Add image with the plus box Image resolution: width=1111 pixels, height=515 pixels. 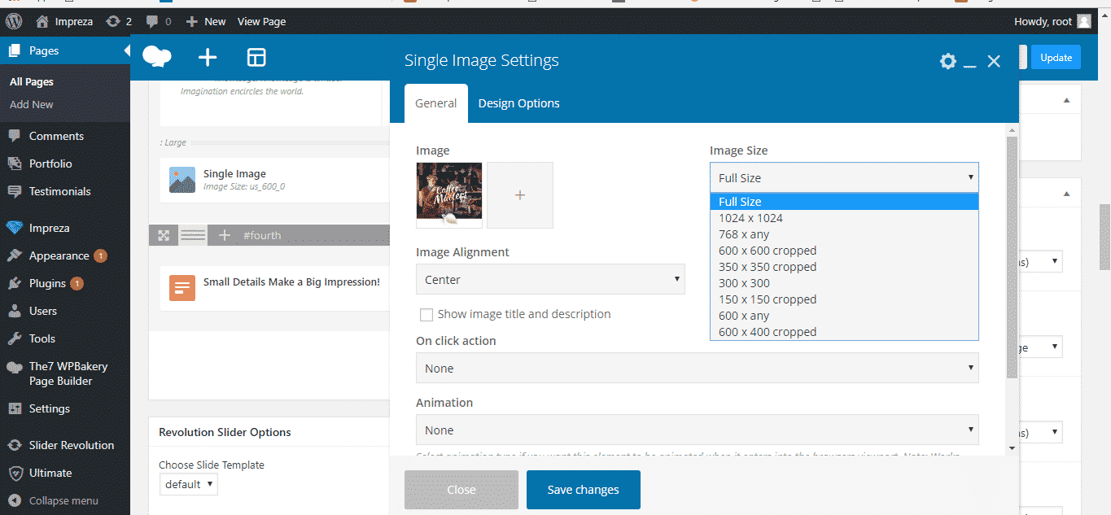click(520, 195)
